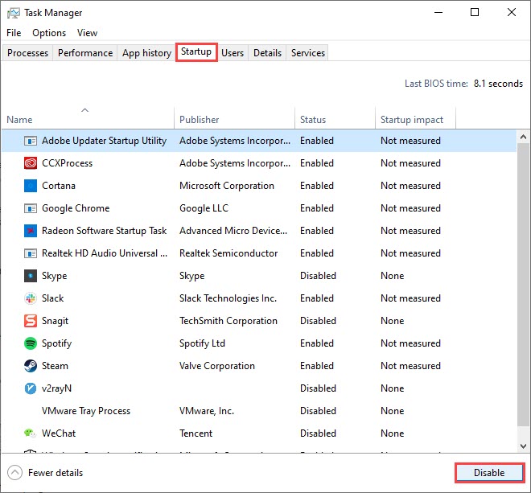This screenshot has width=531, height=493.
Task: Select the Startup tab
Action: coord(196,51)
